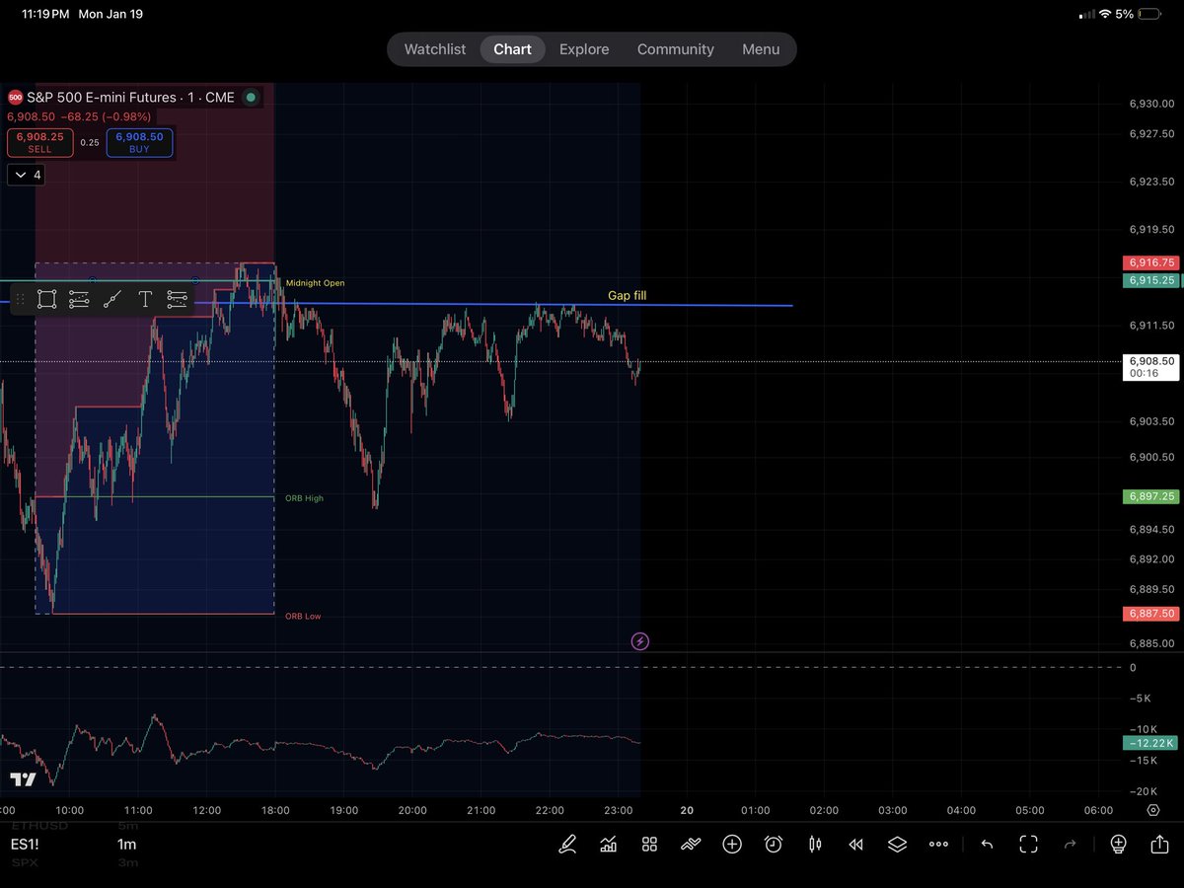Screen dimensions: 1184x888
Task: Tap the SELL 6,908.25 button
Action: 39,143
